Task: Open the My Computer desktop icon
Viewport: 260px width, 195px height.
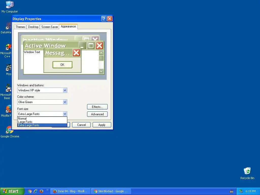Action: (10, 7)
